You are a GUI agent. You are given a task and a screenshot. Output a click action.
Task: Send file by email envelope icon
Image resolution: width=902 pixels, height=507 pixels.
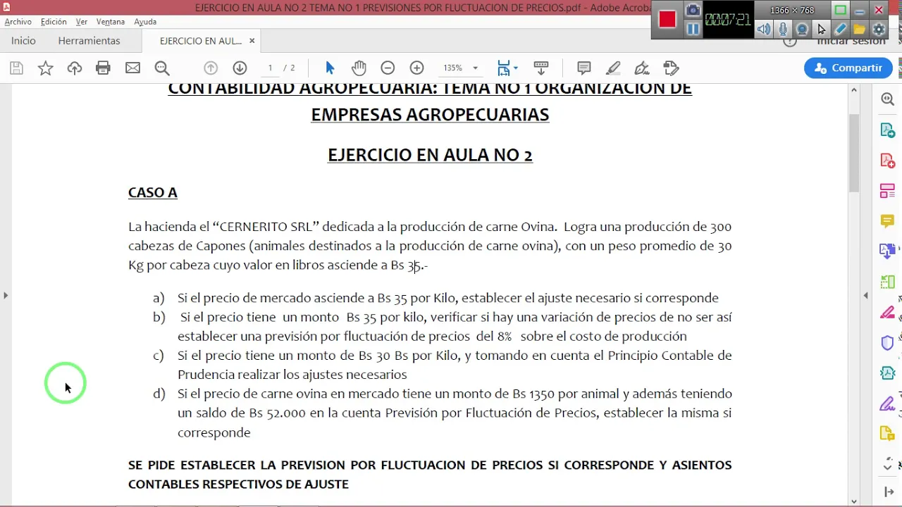point(132,68)
